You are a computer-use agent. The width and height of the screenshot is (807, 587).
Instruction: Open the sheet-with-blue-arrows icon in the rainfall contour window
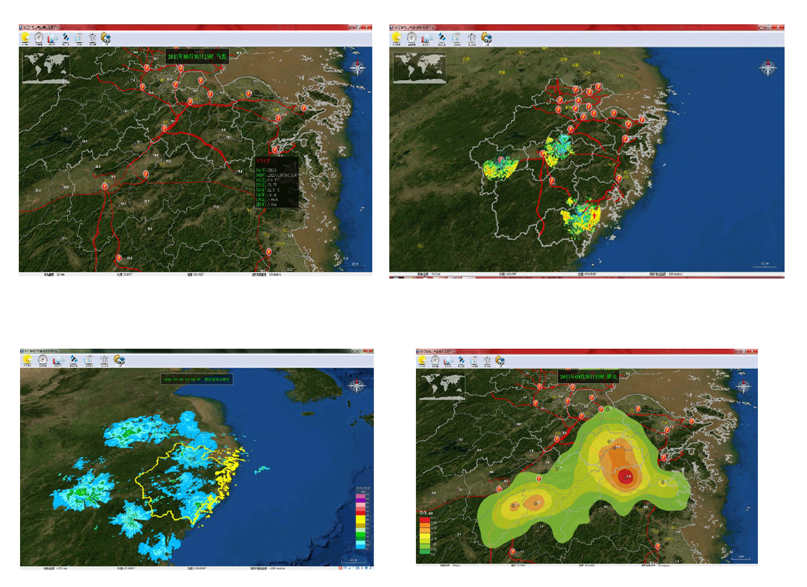click(474, 361)
